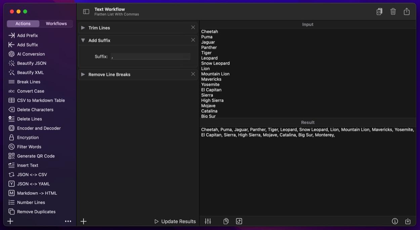Click 'Snow Leopard' line in Input
420x230 pixels.
(x=215, y=63)
